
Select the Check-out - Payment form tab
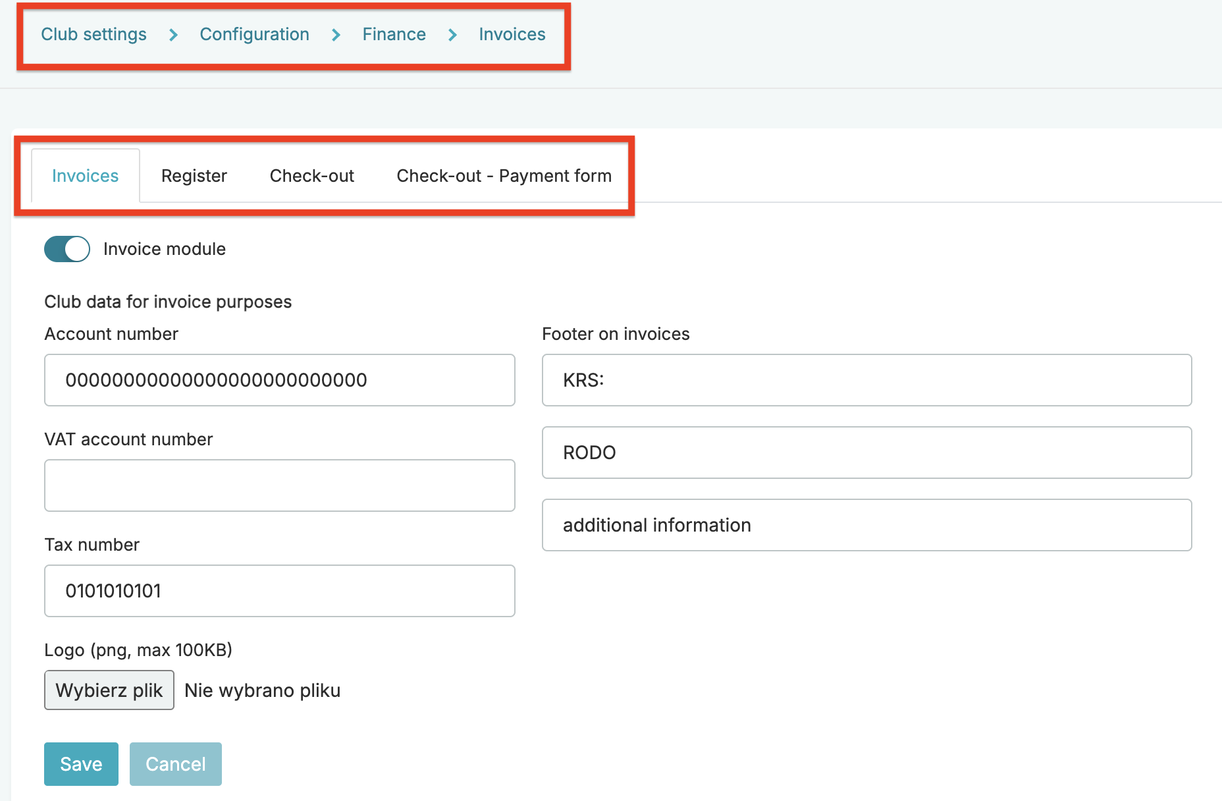pyautogui.click(x=504, y=176)
